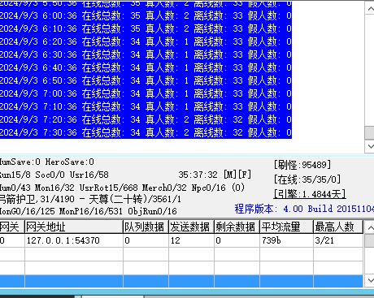Click the underlined [引擎:1.4844天] label

pos(310,194)
